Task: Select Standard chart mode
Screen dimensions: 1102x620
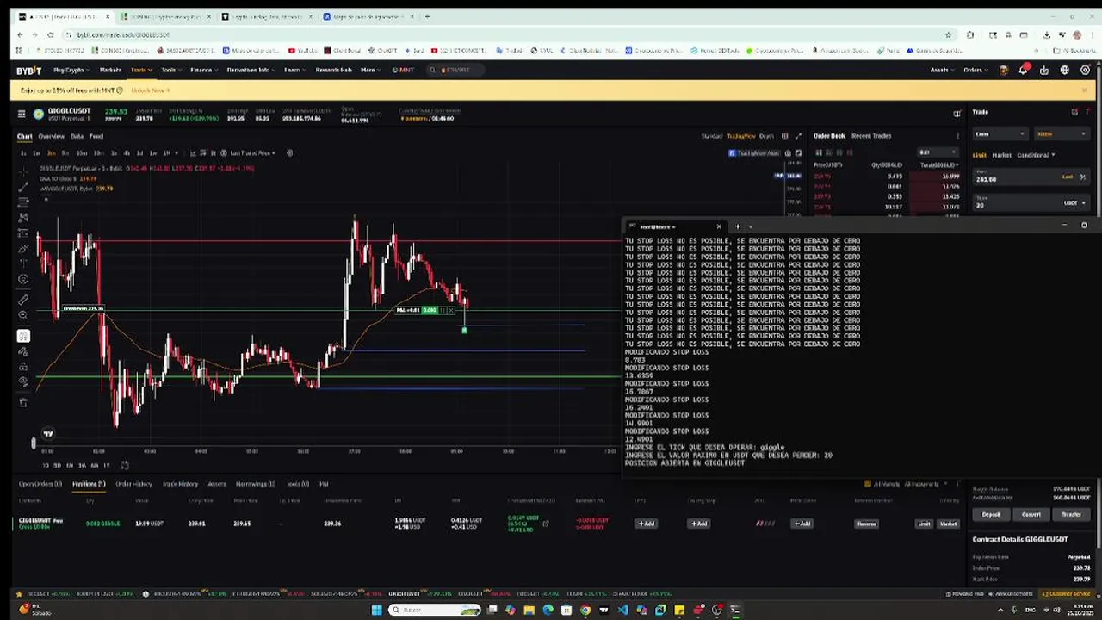Action: coord(712,136)
